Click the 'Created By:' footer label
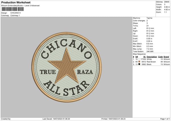Viewport: 171px width, 121px height. pos(6,119)
